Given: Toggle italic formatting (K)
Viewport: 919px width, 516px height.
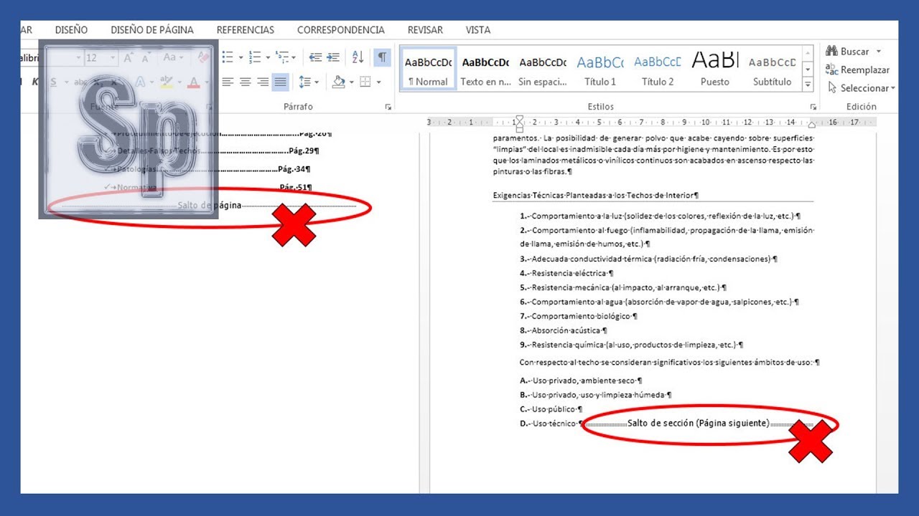Looking at the screenshot, I should click(35, 82).
